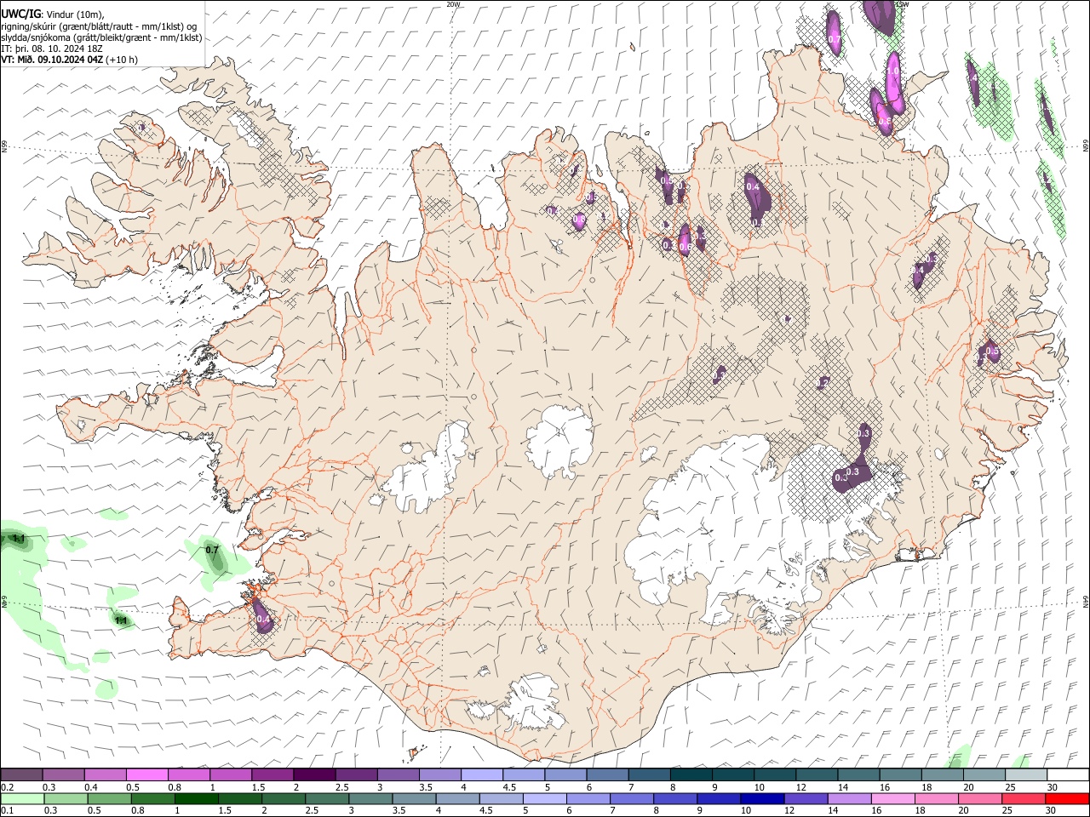Click the 'rigning/skúrir' legend description line
Screen dimensions: 1090x817
99,26
